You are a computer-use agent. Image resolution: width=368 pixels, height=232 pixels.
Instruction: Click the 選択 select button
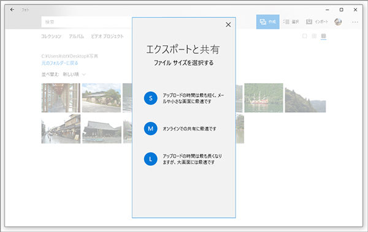click(291, 22)
